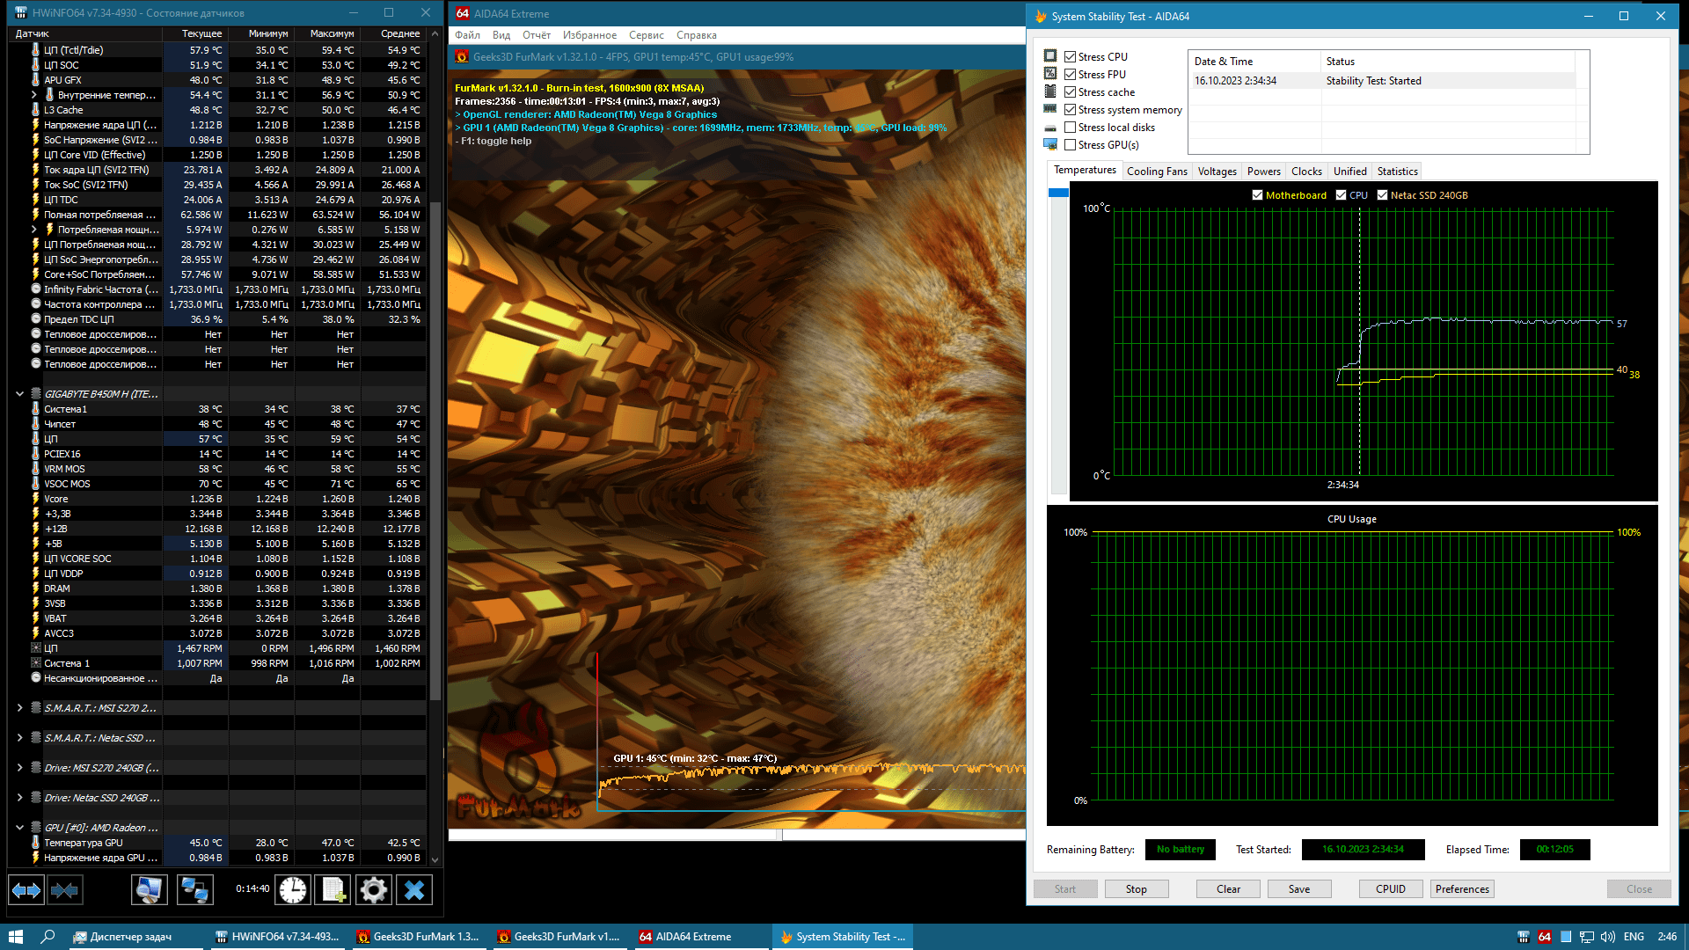
Task: Click the Максимум column header in HWiNFO
Action: point(332,33)
